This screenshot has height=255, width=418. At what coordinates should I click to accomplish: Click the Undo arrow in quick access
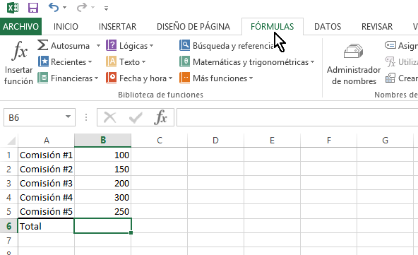[x=54, y=8]
